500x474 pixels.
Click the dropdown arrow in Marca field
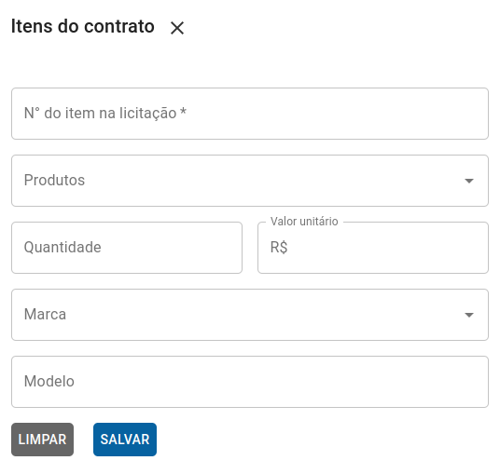click(468, 315)
